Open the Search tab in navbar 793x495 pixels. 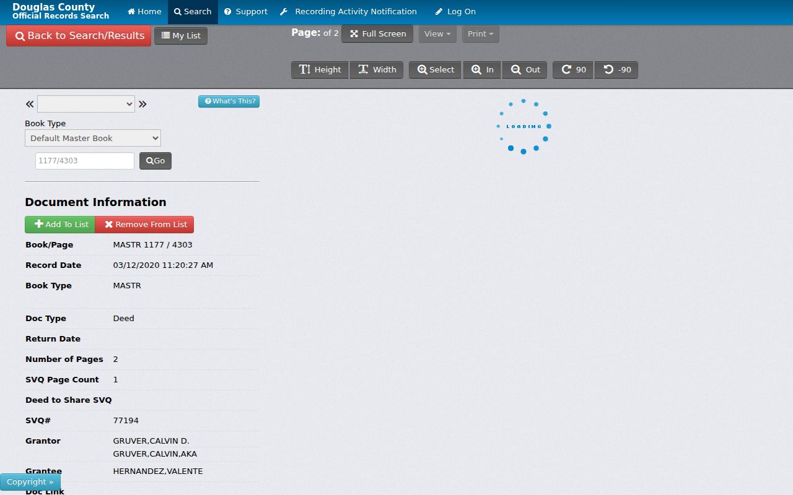[x=193, y=12]
